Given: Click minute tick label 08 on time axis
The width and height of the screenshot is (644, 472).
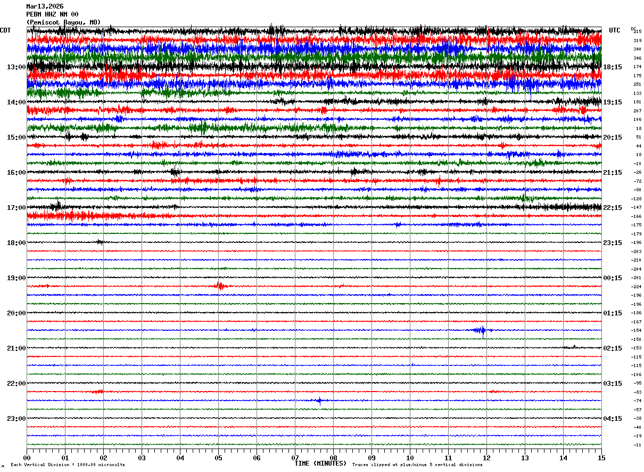Looking at the screenshot, I should (333, 458).
